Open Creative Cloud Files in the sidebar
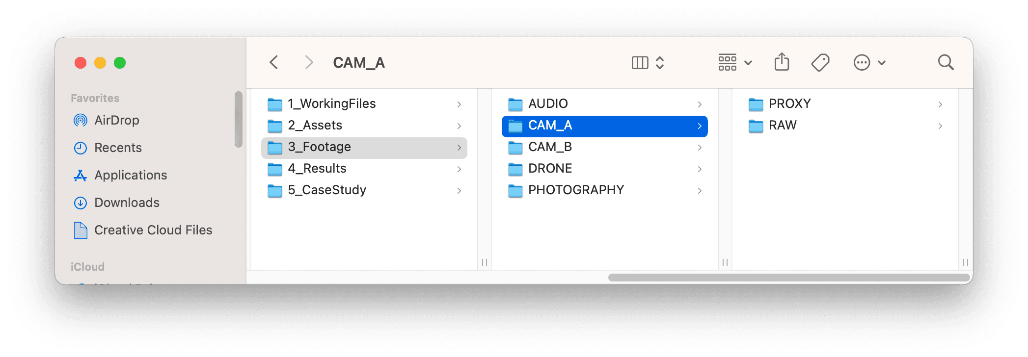Screen dimensions: 1028x357 [x=153, y=230]
